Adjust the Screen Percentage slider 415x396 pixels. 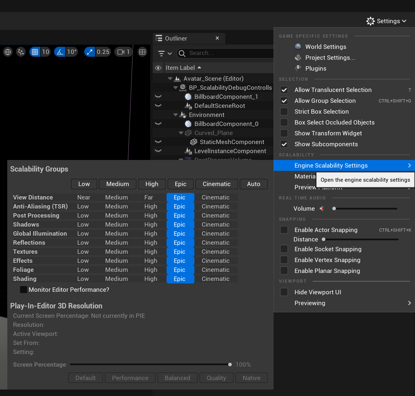[151, 365]
